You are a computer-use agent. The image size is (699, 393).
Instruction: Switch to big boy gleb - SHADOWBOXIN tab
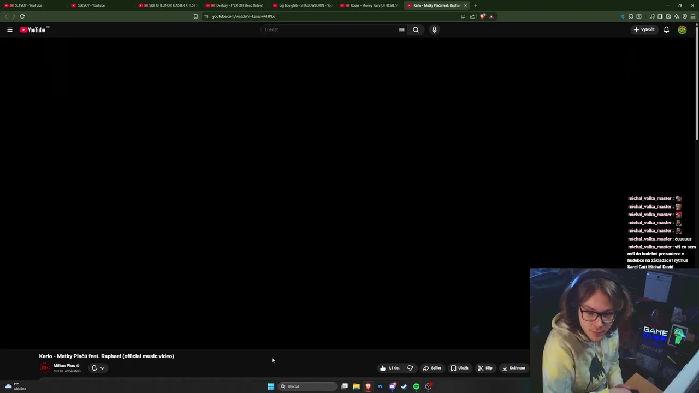tap(303, 5)
